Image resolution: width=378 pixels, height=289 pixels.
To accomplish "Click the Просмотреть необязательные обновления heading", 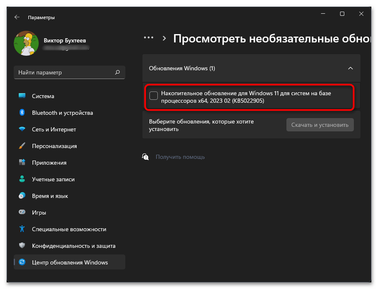I will pos(272,39).
